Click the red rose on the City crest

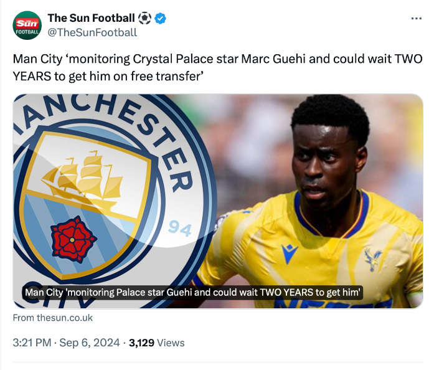(73, 239)
